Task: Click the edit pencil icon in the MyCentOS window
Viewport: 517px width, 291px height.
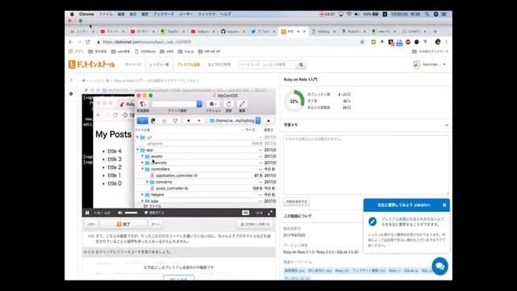Action: pyautogui.click(x=242, y=104)
